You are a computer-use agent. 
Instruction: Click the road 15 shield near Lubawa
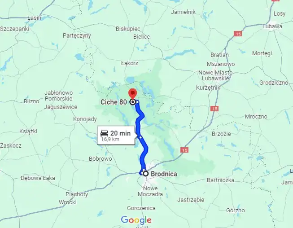coord(238,34)
